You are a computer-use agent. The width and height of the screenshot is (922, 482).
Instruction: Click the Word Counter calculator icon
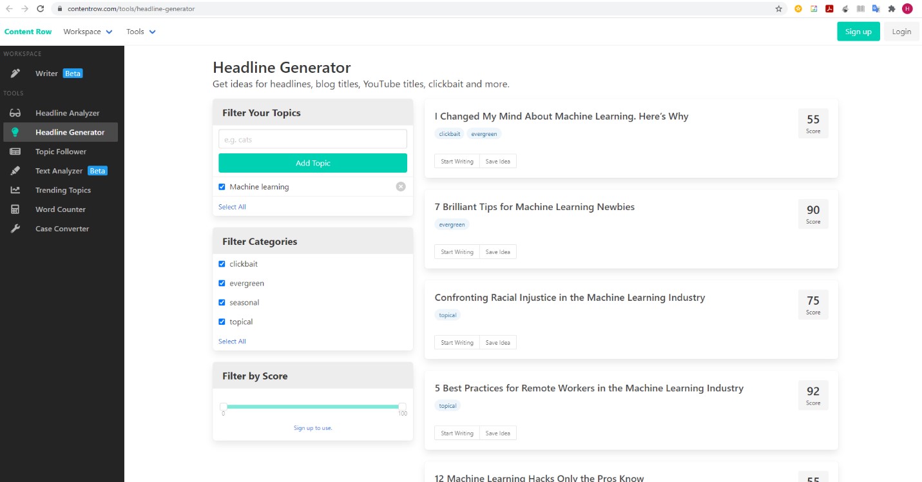[x=15, y=209]
